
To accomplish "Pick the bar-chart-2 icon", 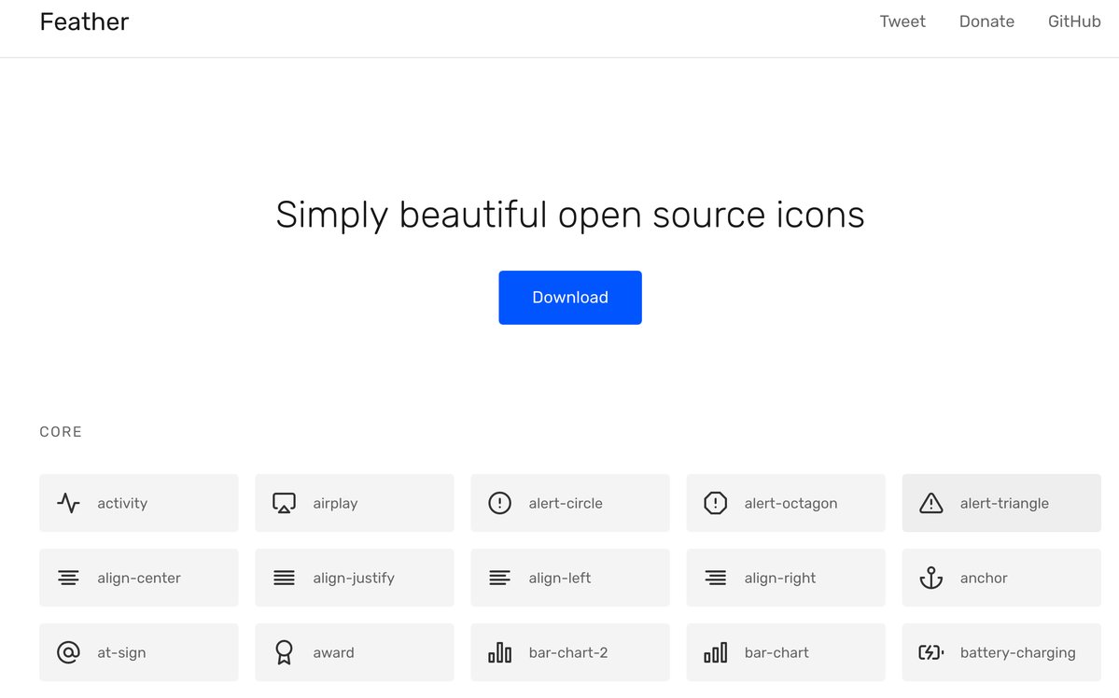I will tap(500, 652).
